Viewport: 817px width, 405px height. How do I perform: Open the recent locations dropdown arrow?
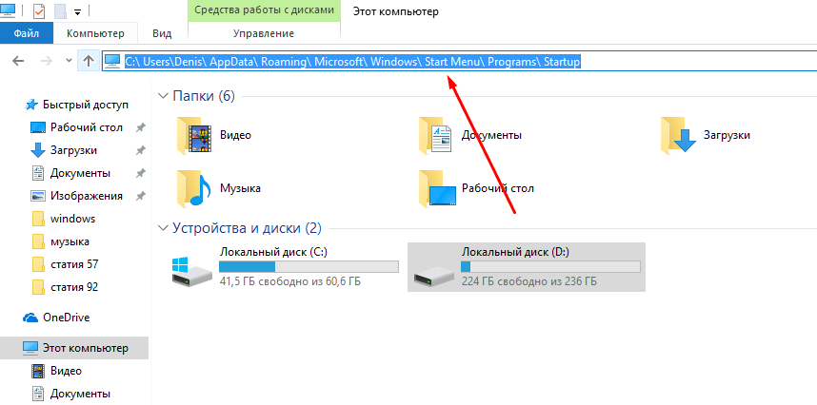[69, 62]
